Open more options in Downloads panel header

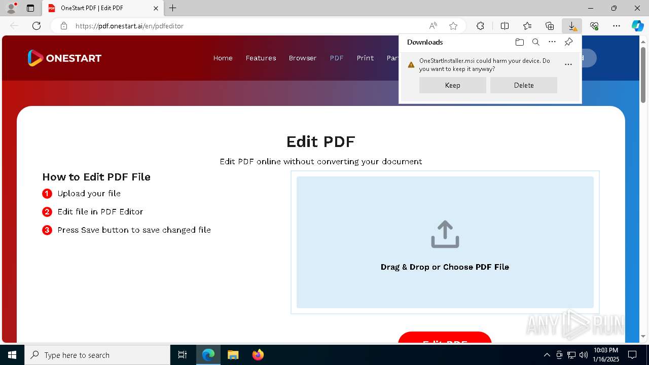point(552,42)
